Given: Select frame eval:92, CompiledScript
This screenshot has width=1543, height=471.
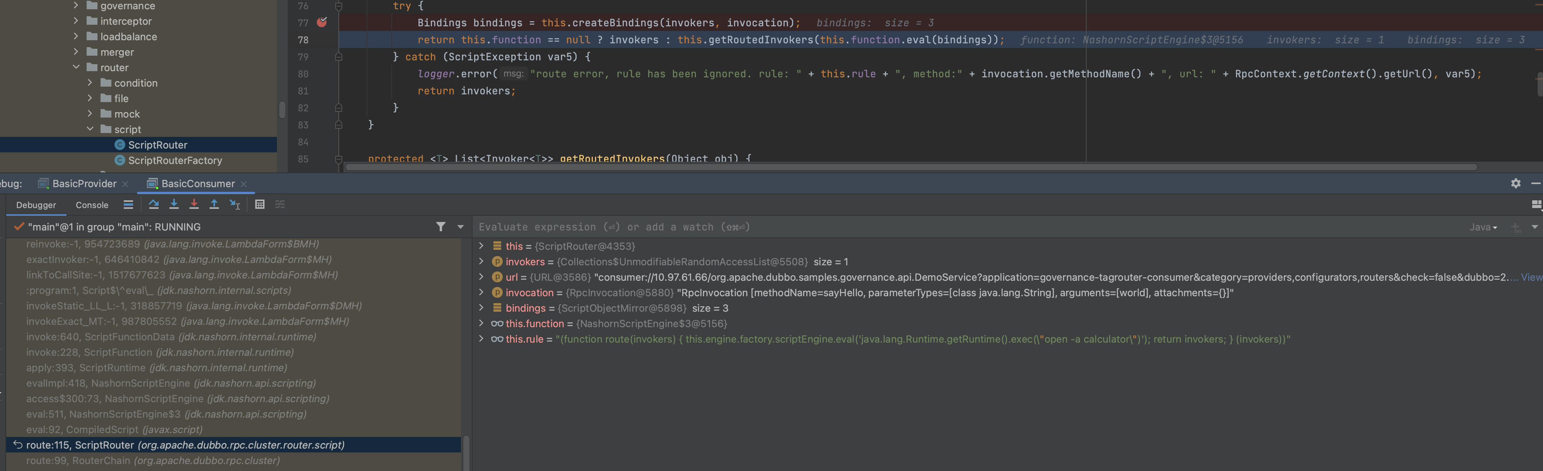Looking at the screenshot, I should coord(234,430).
